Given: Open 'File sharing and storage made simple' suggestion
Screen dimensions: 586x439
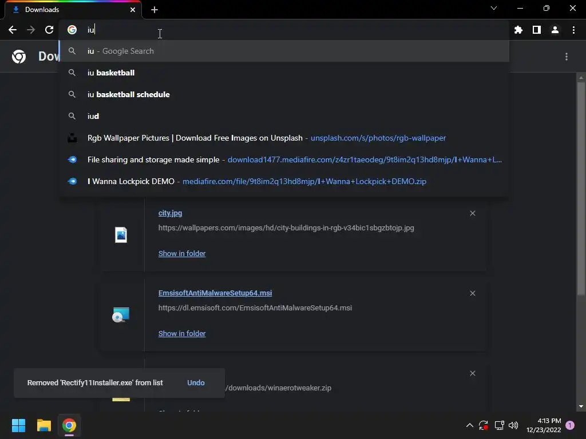Looking at the screenshot, I should (x=284, y=159).
